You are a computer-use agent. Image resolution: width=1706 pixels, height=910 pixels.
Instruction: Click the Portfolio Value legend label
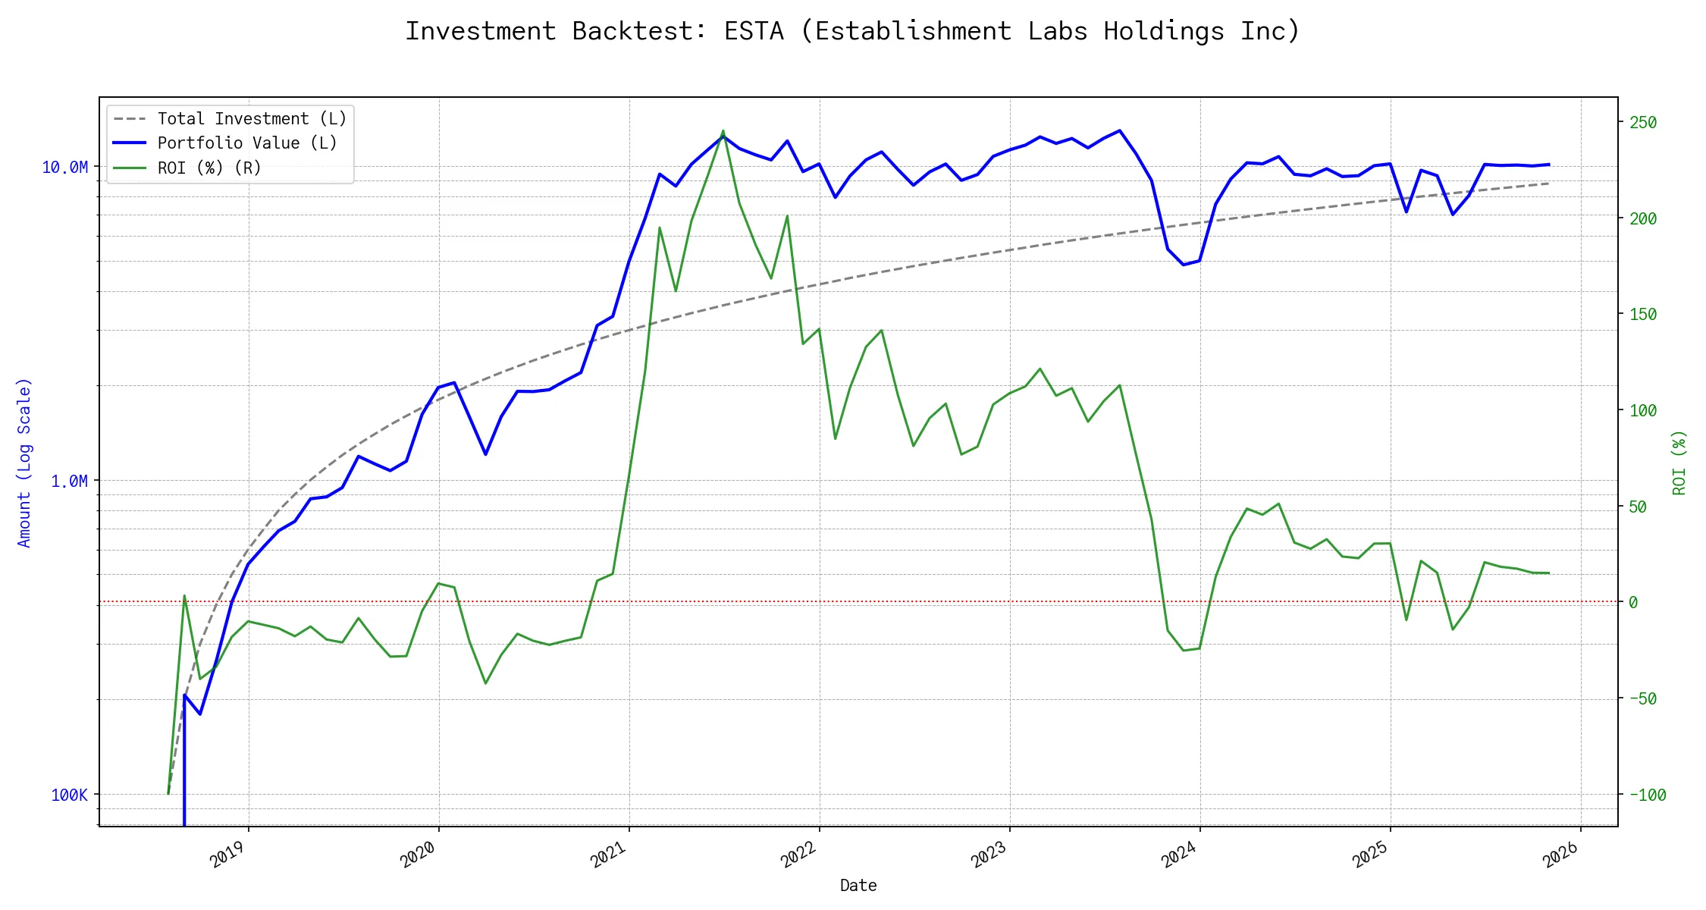coord(246,143)
